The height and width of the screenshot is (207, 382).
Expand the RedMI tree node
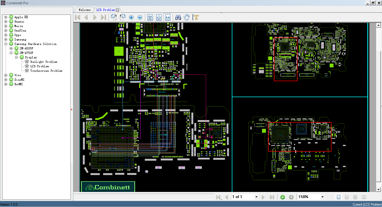click(x=6, y=84)
